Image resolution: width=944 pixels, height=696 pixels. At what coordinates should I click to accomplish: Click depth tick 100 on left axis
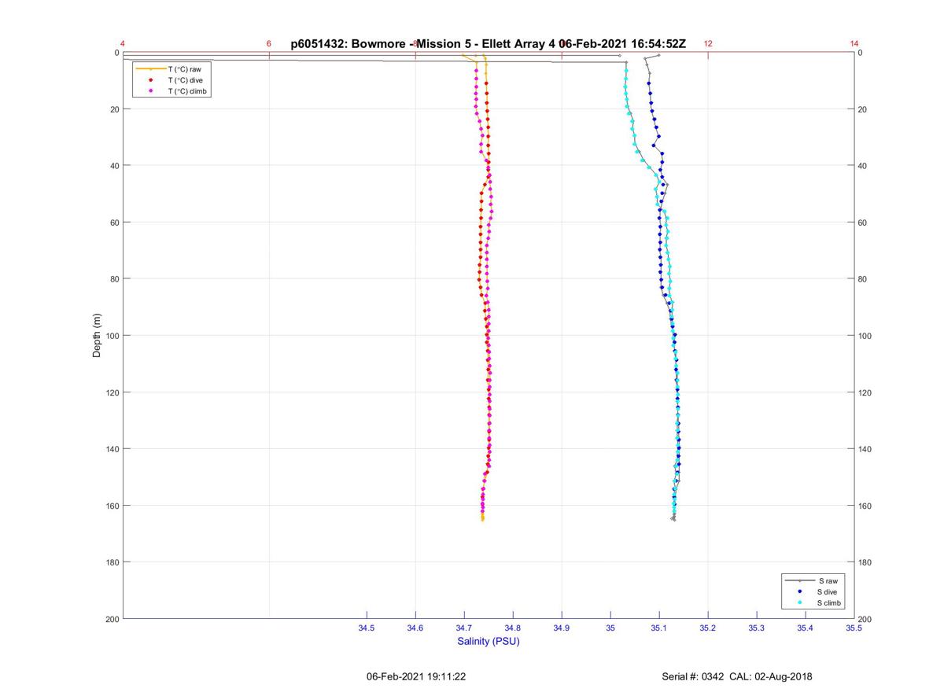[112, 336]
